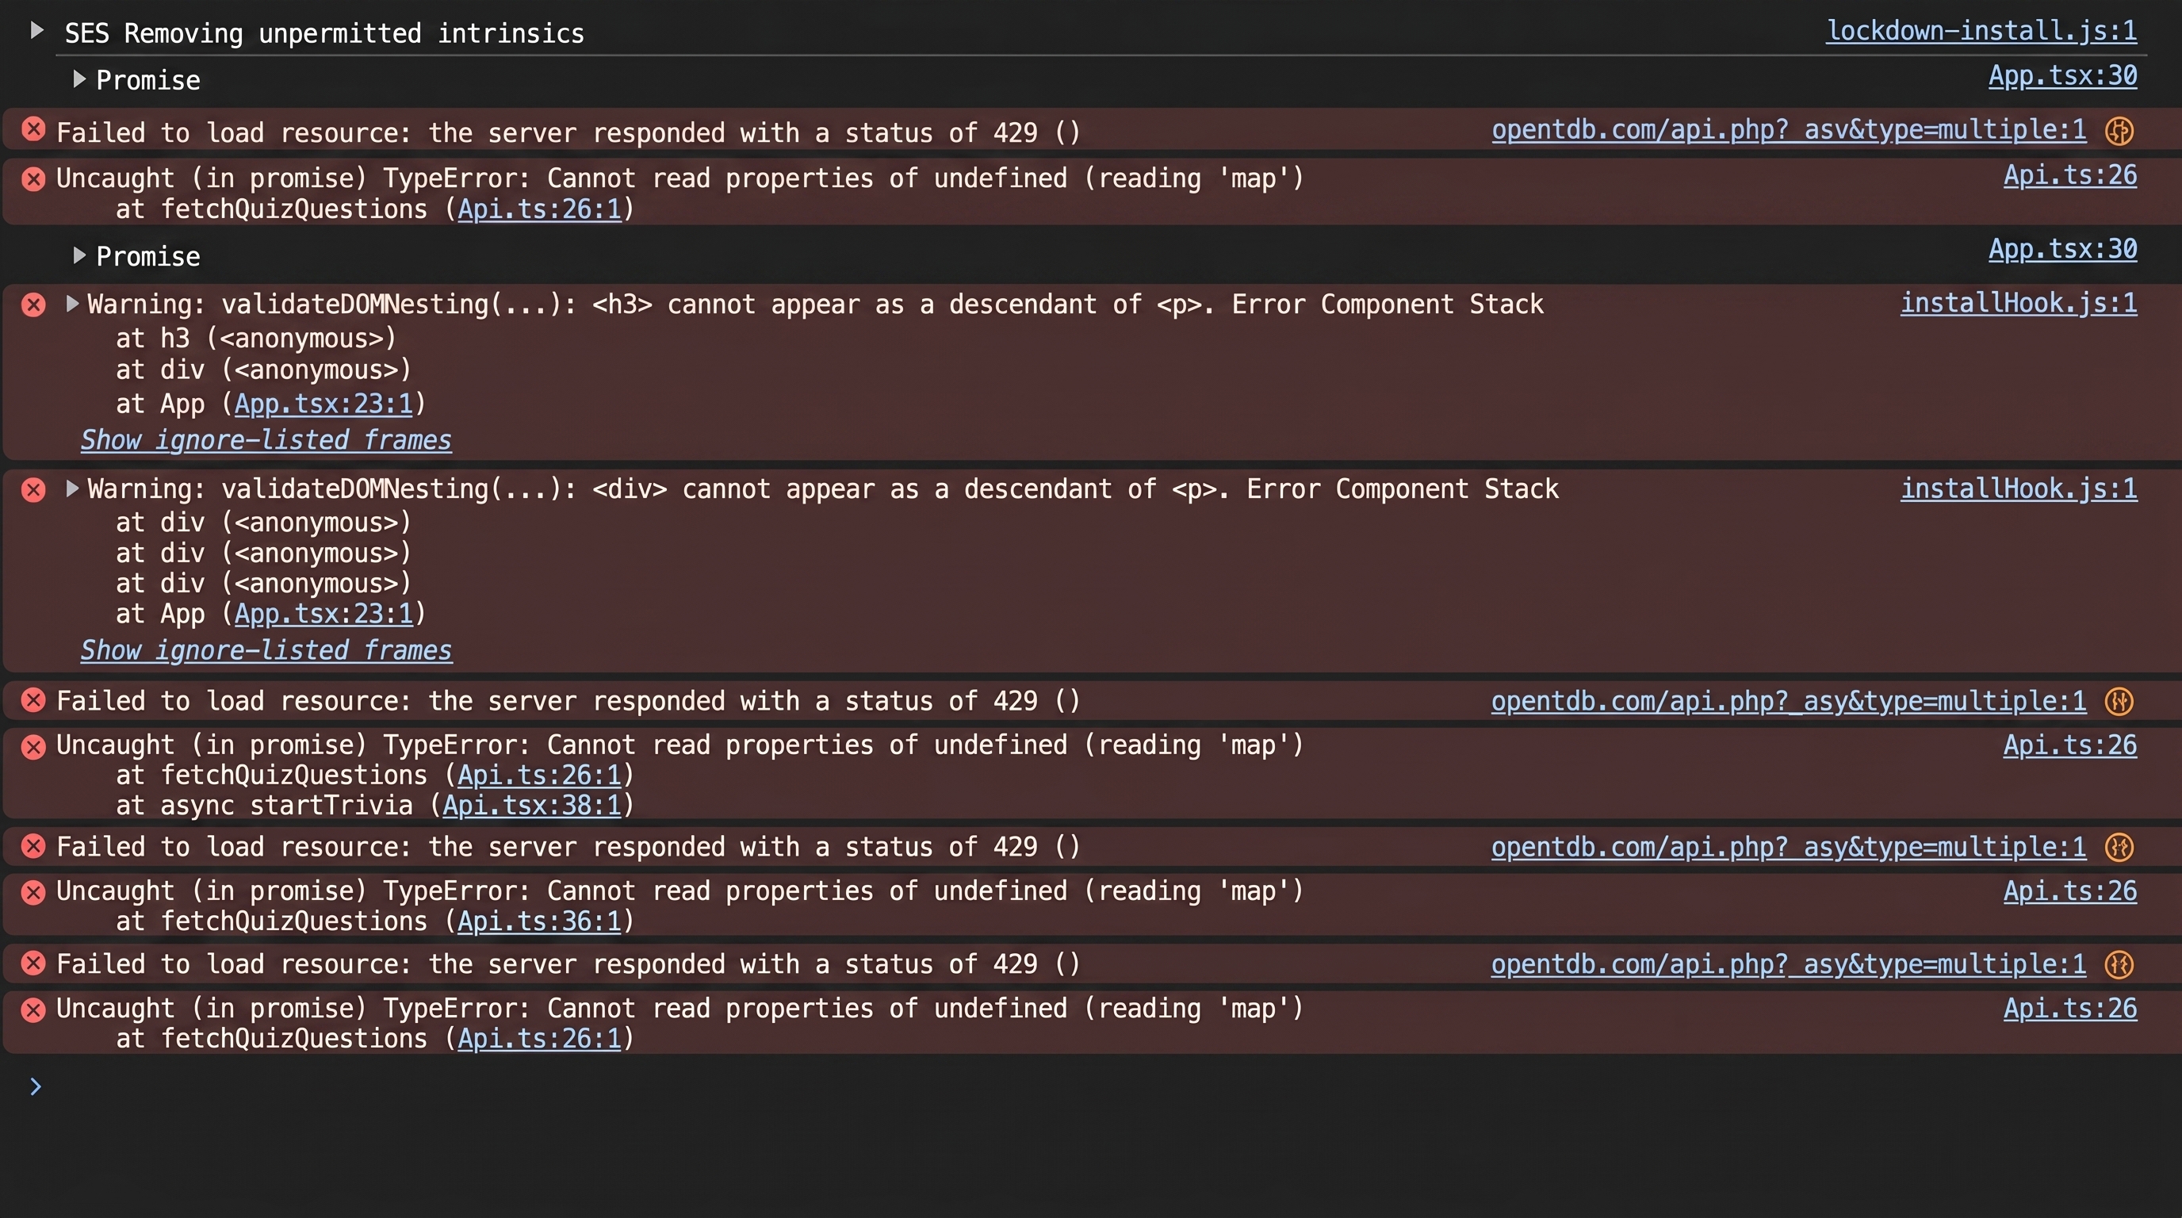Screen dimensions: 2182x1218
Task: Click network request icon on topmost 429 row
Action: [x=2119, y=130]
